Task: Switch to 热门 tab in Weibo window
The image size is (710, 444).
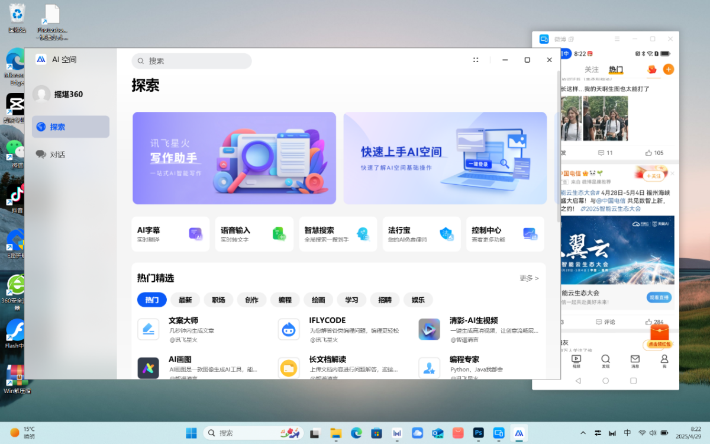Action: tap(616, 70)
